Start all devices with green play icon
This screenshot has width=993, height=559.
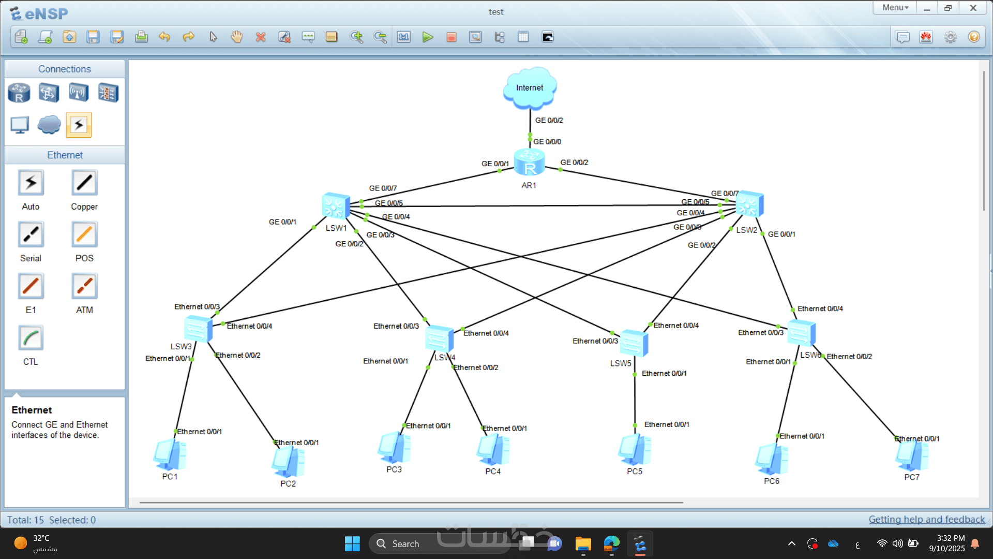[x=428, y=37]
